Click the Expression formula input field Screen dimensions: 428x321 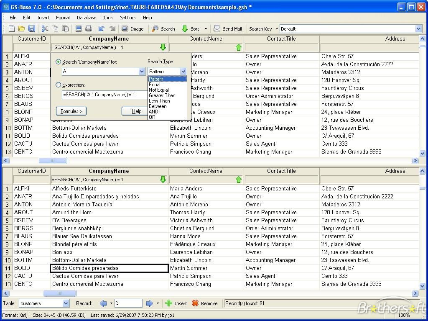coord(105,95)
